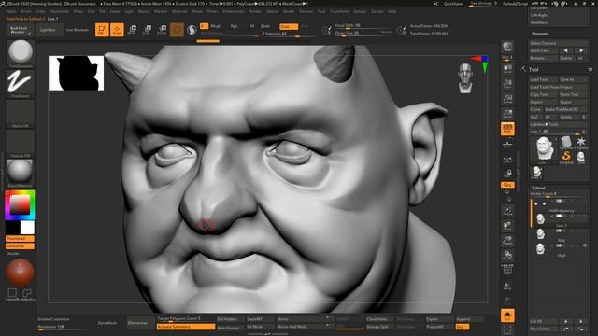Screen dimensions: 598x336
Task: Pick a color in the color picker square
Action: tap(20, 205)
